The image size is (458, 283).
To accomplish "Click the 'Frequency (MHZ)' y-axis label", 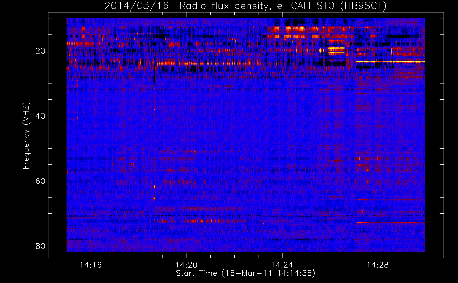I will coord(26,136).
